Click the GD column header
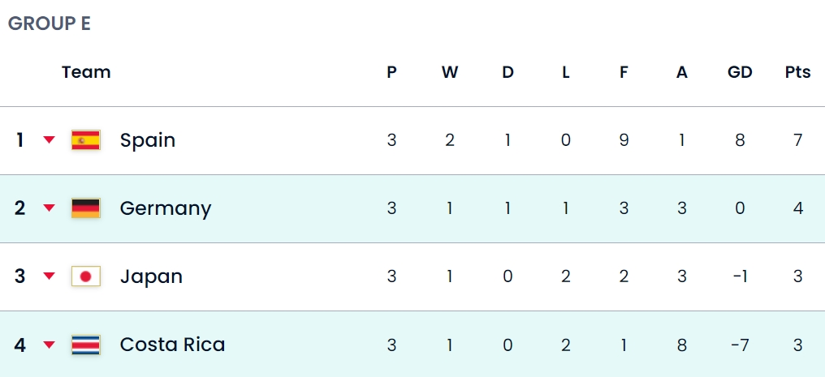Screen dimensions: 825x377 (740, 72)
